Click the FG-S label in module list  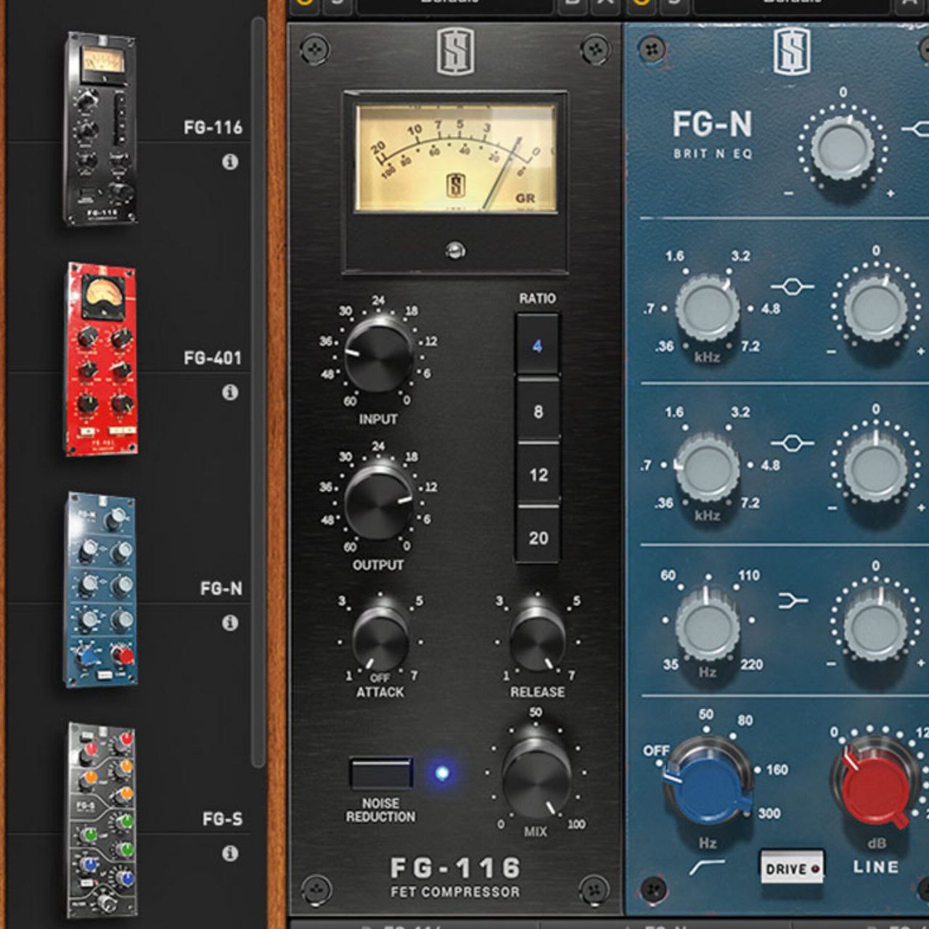[x=222, y=819]
